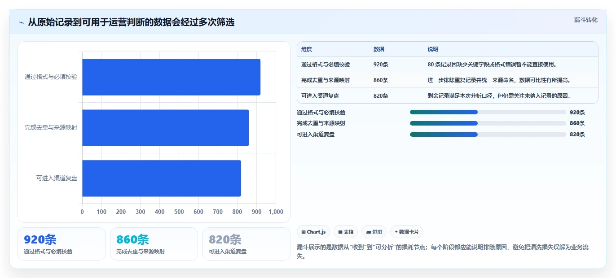Click the 漏斗转化 label at top right
616x278 pixels.
click(x=585, y=20)
